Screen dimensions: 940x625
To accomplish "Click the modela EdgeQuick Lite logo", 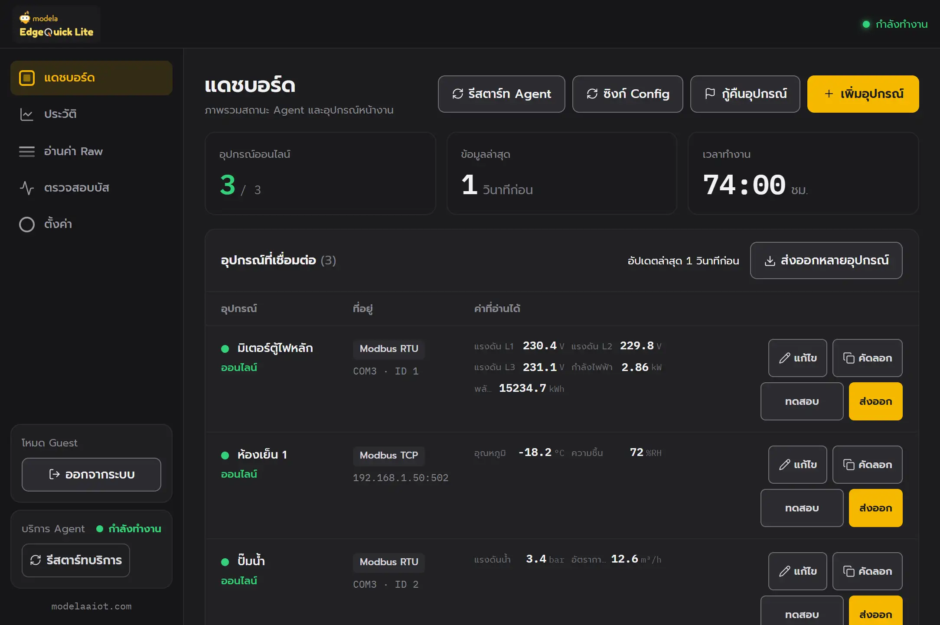I will point(56,25).
